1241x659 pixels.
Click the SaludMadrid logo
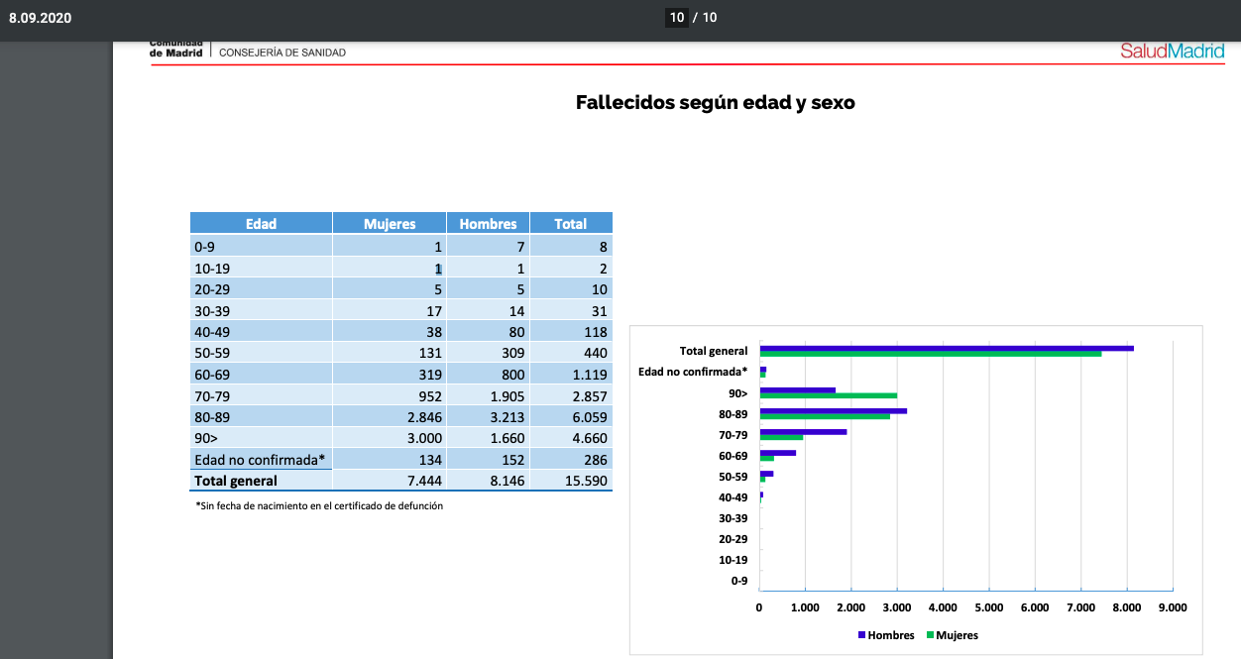pyautogui.click(x=1173, y=51)
